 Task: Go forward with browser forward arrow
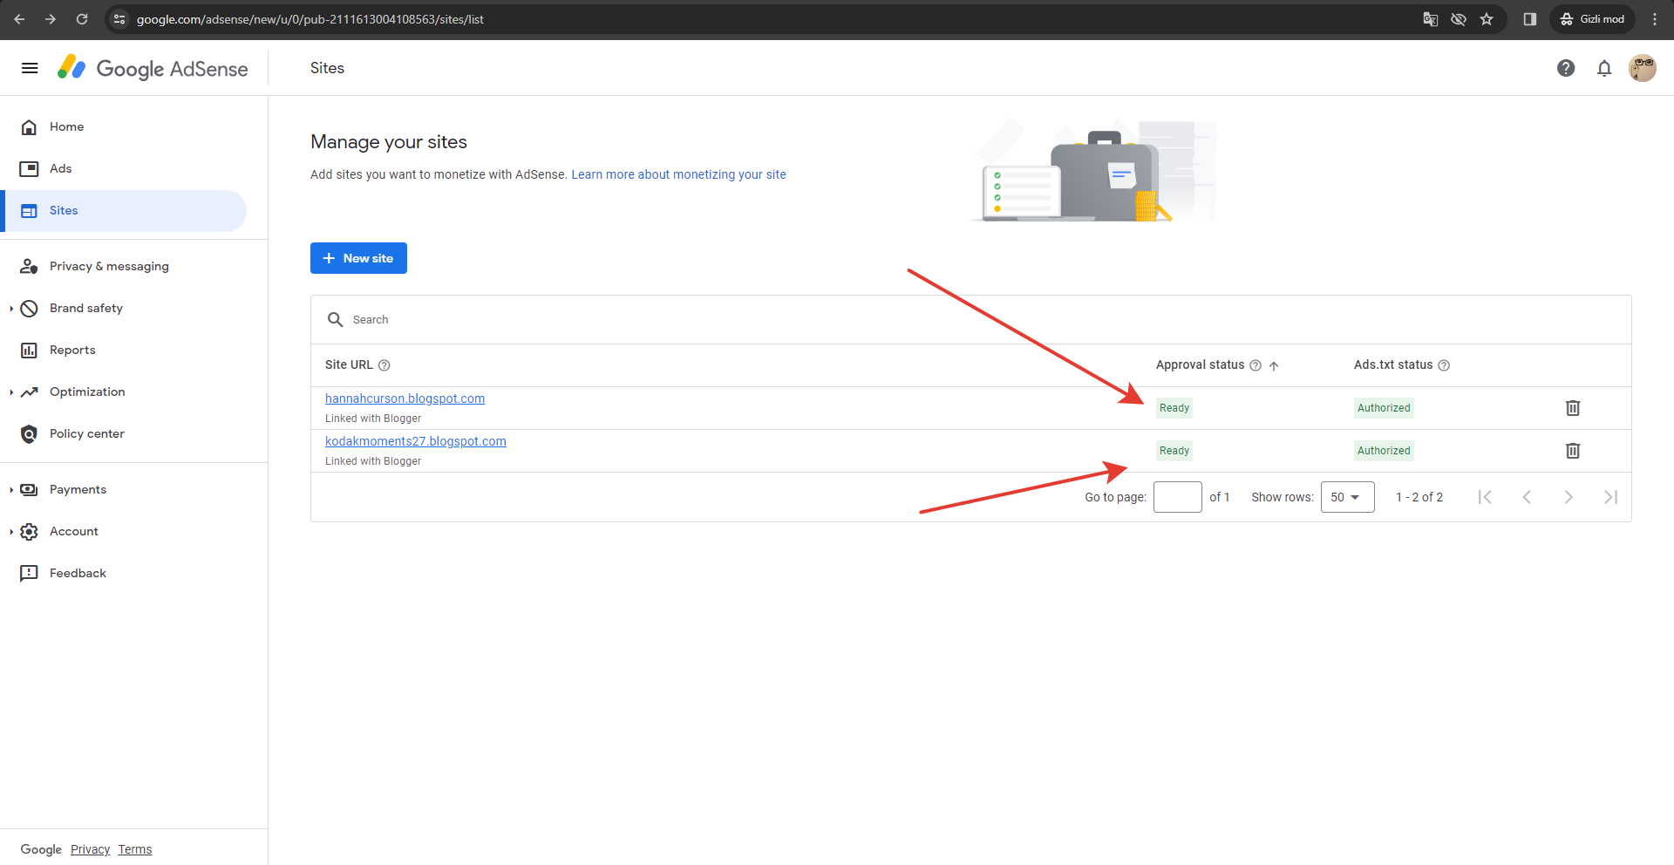tap(51, 19)
